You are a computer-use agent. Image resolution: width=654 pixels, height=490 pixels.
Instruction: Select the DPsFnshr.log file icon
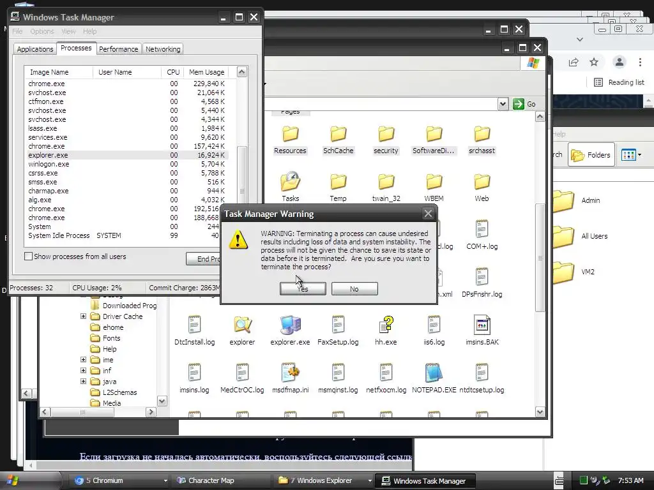coord(482,277)
